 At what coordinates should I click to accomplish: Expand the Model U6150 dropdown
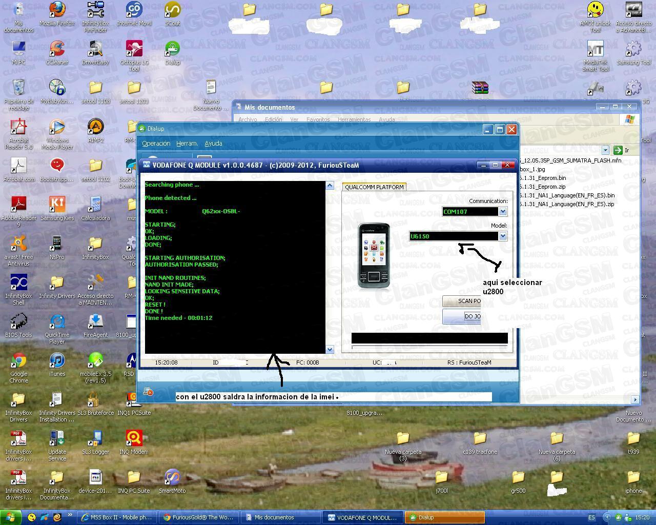pos(503,236)
